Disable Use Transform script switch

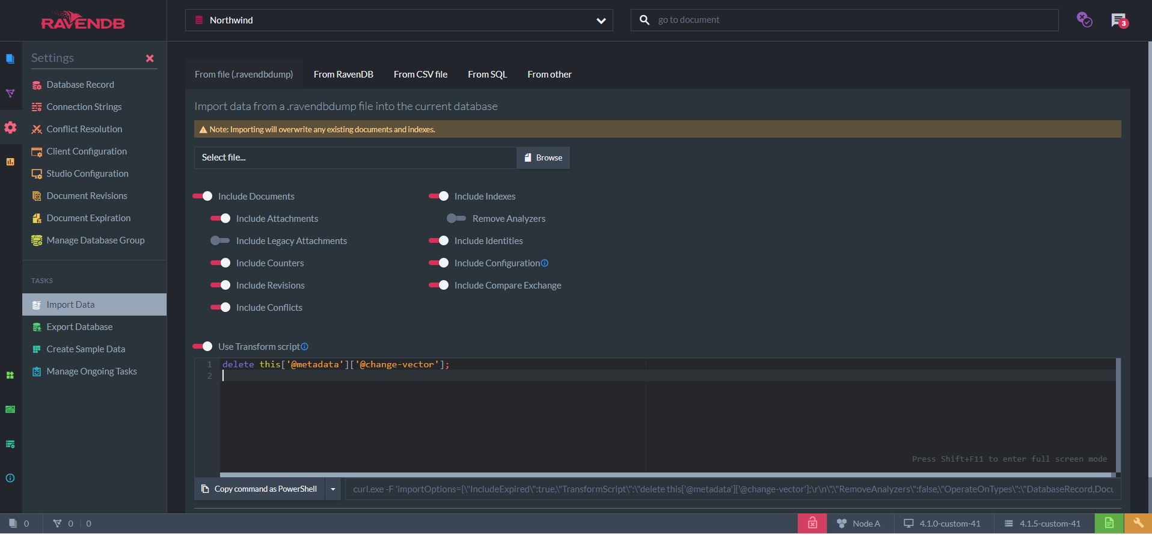point(203,346)
